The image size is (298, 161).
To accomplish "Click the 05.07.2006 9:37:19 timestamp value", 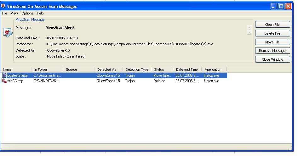I will click(x=62, y=38).
